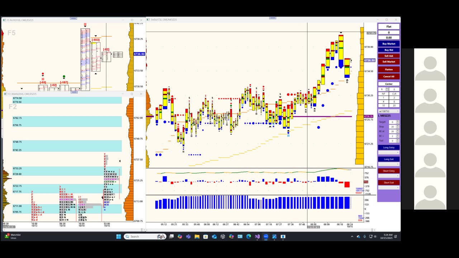The height and width of the screenshot is (258, 459).
Task: Open Outlook from the taskbar
Action: [x=214, y=236]
